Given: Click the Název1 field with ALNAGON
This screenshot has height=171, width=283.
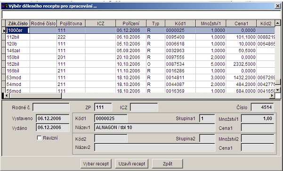Looking at the screenshot, I should coord(154,127).
